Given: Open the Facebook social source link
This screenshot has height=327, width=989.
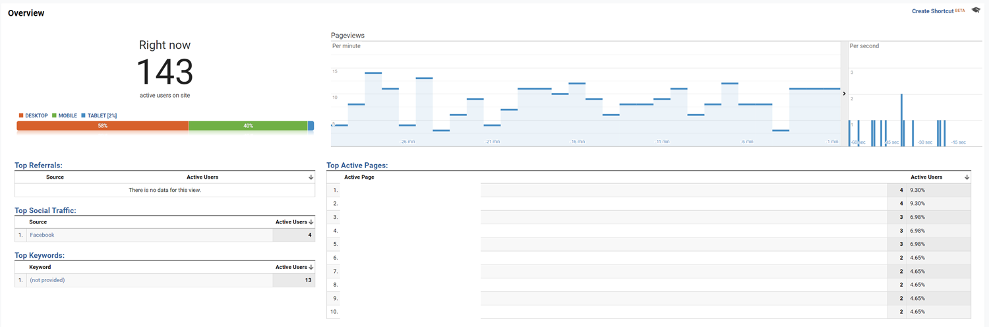Looking at the screenshot, I should tap(42, 235).
